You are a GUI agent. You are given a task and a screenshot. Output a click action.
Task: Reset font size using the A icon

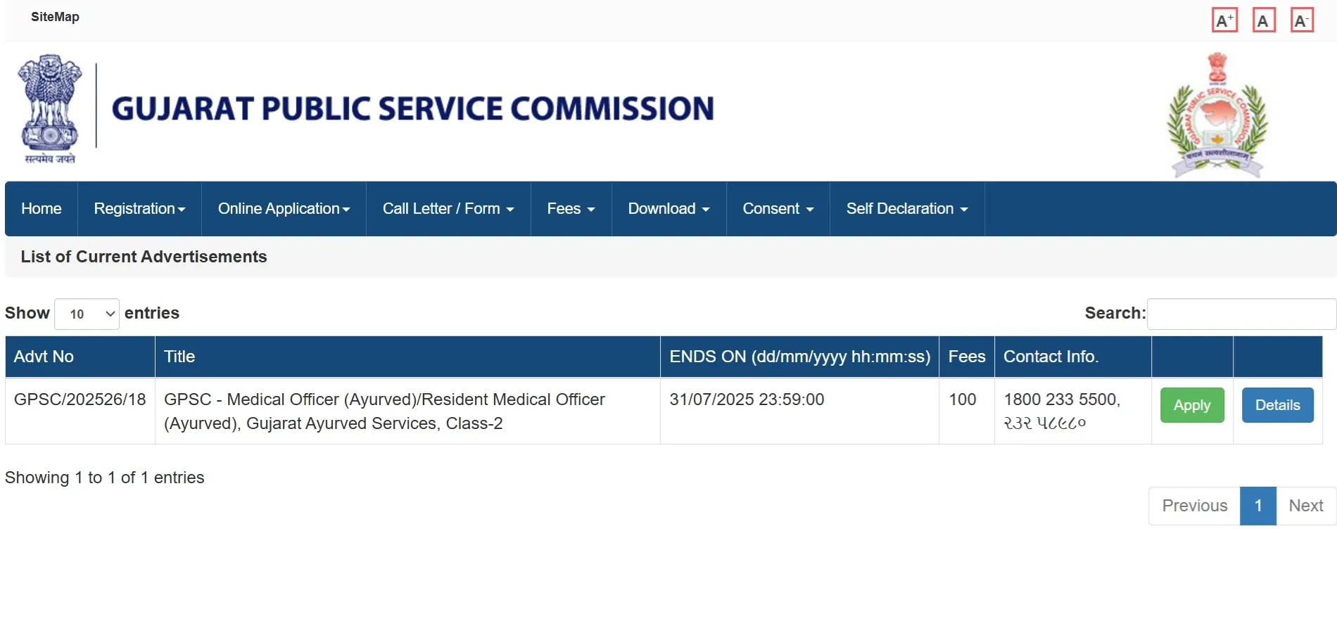pos(1264,20)
